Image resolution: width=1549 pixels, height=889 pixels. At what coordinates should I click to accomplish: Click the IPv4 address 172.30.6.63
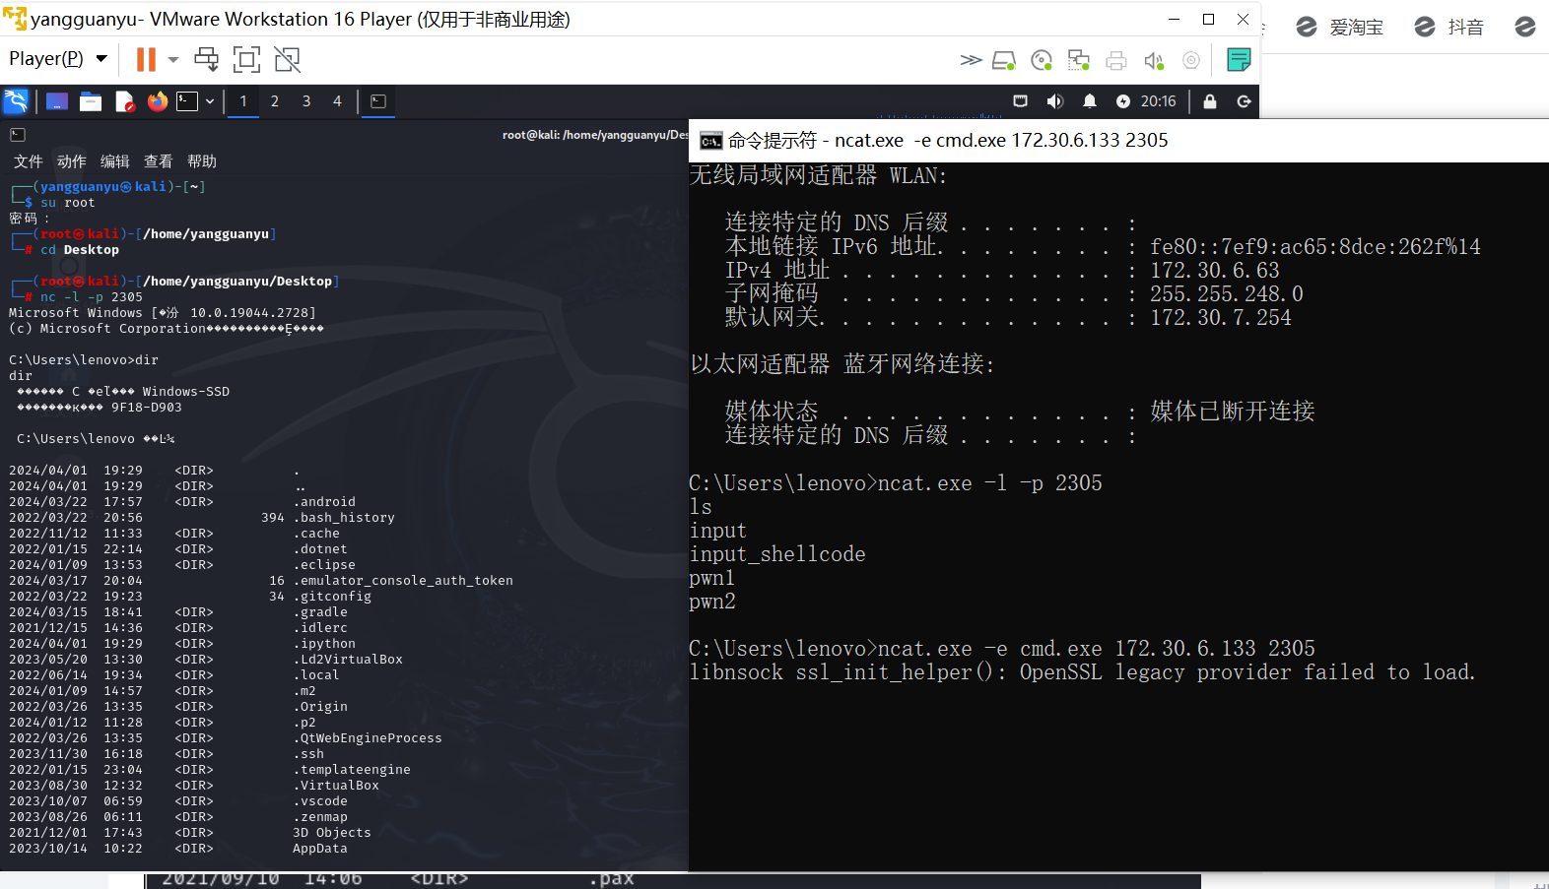pos(1215,270)
